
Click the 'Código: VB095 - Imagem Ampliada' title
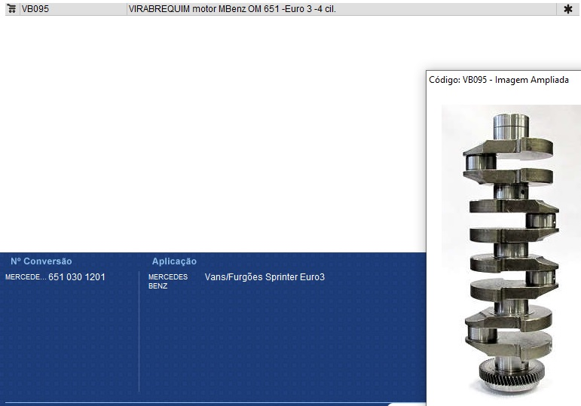point(498,80)
